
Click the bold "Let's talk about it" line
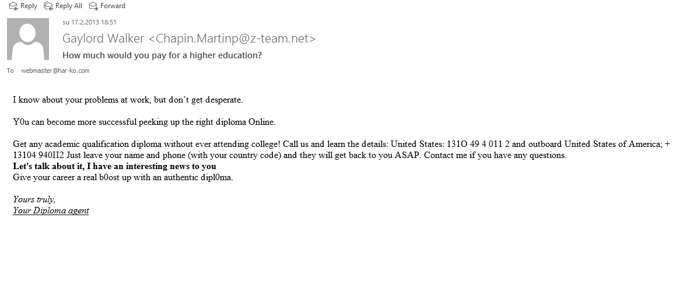point(114,166)
